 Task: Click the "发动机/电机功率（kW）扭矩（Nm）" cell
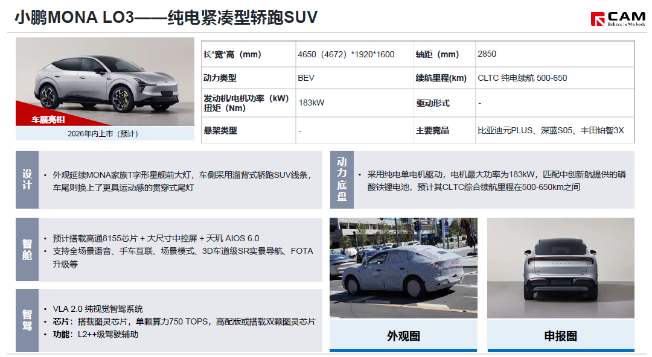pos(248,103)
